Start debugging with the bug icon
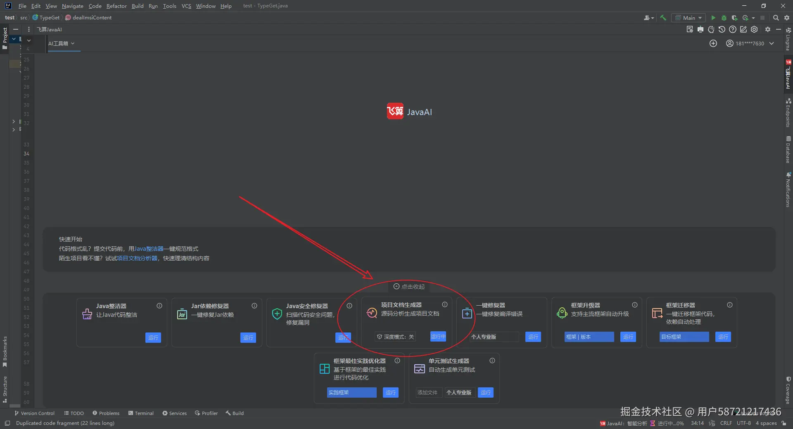The width and height of the screenshot is (793, 429). 724,18
